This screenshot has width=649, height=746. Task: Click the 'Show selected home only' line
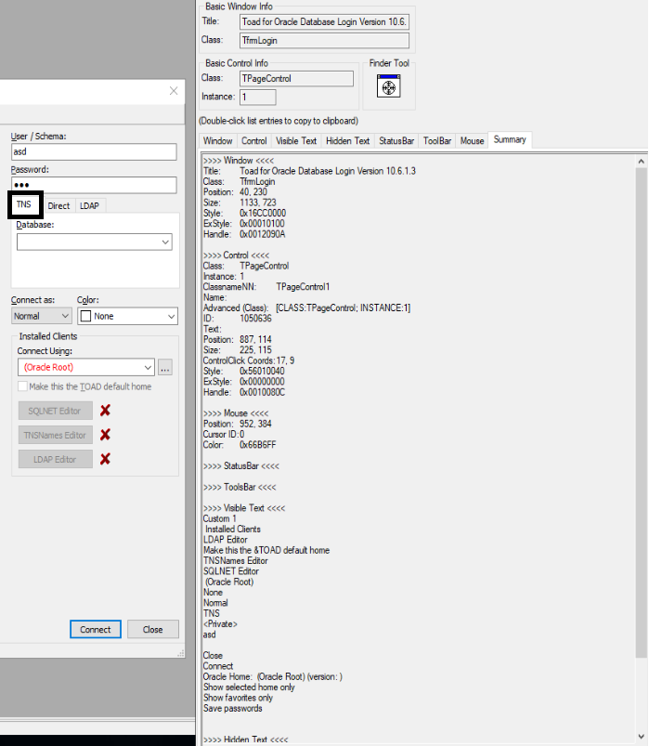point(249,687)
